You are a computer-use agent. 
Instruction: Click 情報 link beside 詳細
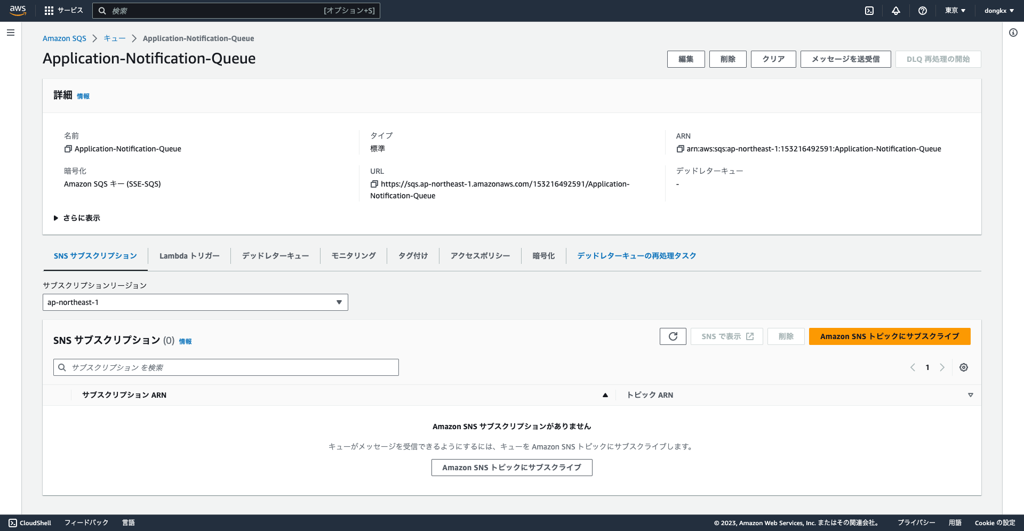click(x=83, y=96)
